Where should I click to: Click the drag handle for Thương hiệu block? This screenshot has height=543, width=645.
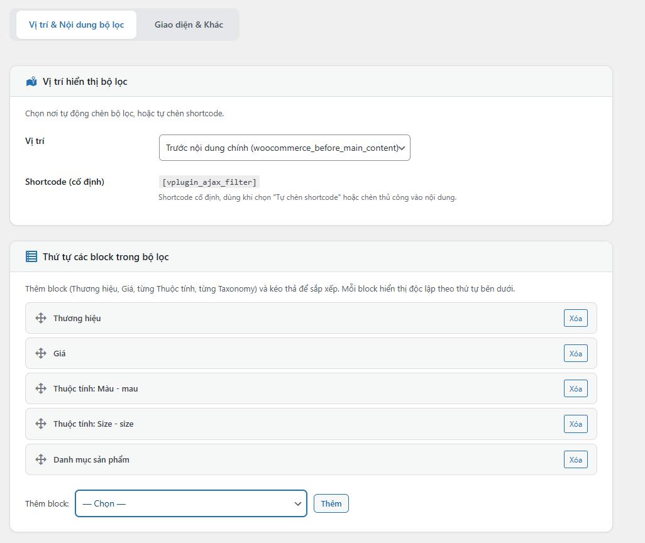point(41,318)
